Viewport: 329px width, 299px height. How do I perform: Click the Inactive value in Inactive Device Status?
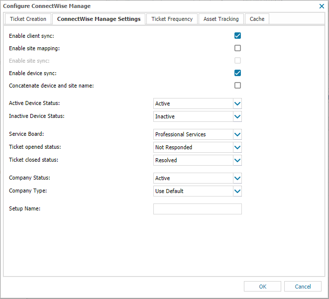[x=193, y=116]
